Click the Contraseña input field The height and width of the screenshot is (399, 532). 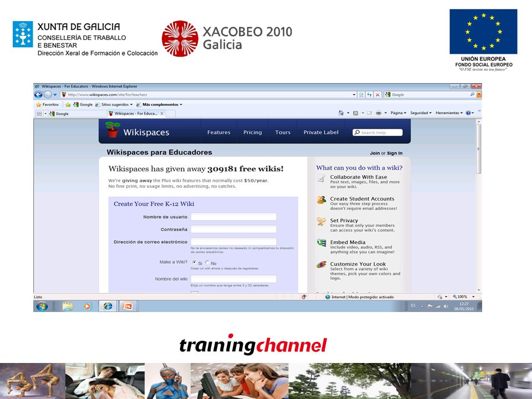click(x=233, y=229)
